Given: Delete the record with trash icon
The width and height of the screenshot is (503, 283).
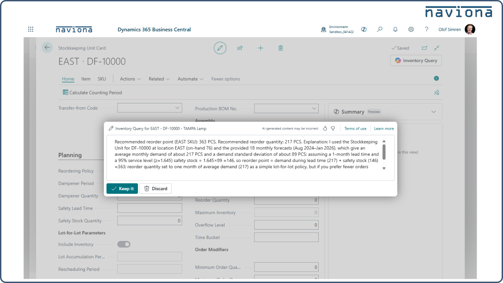Looking at the screenshot, I should point(281,48).
